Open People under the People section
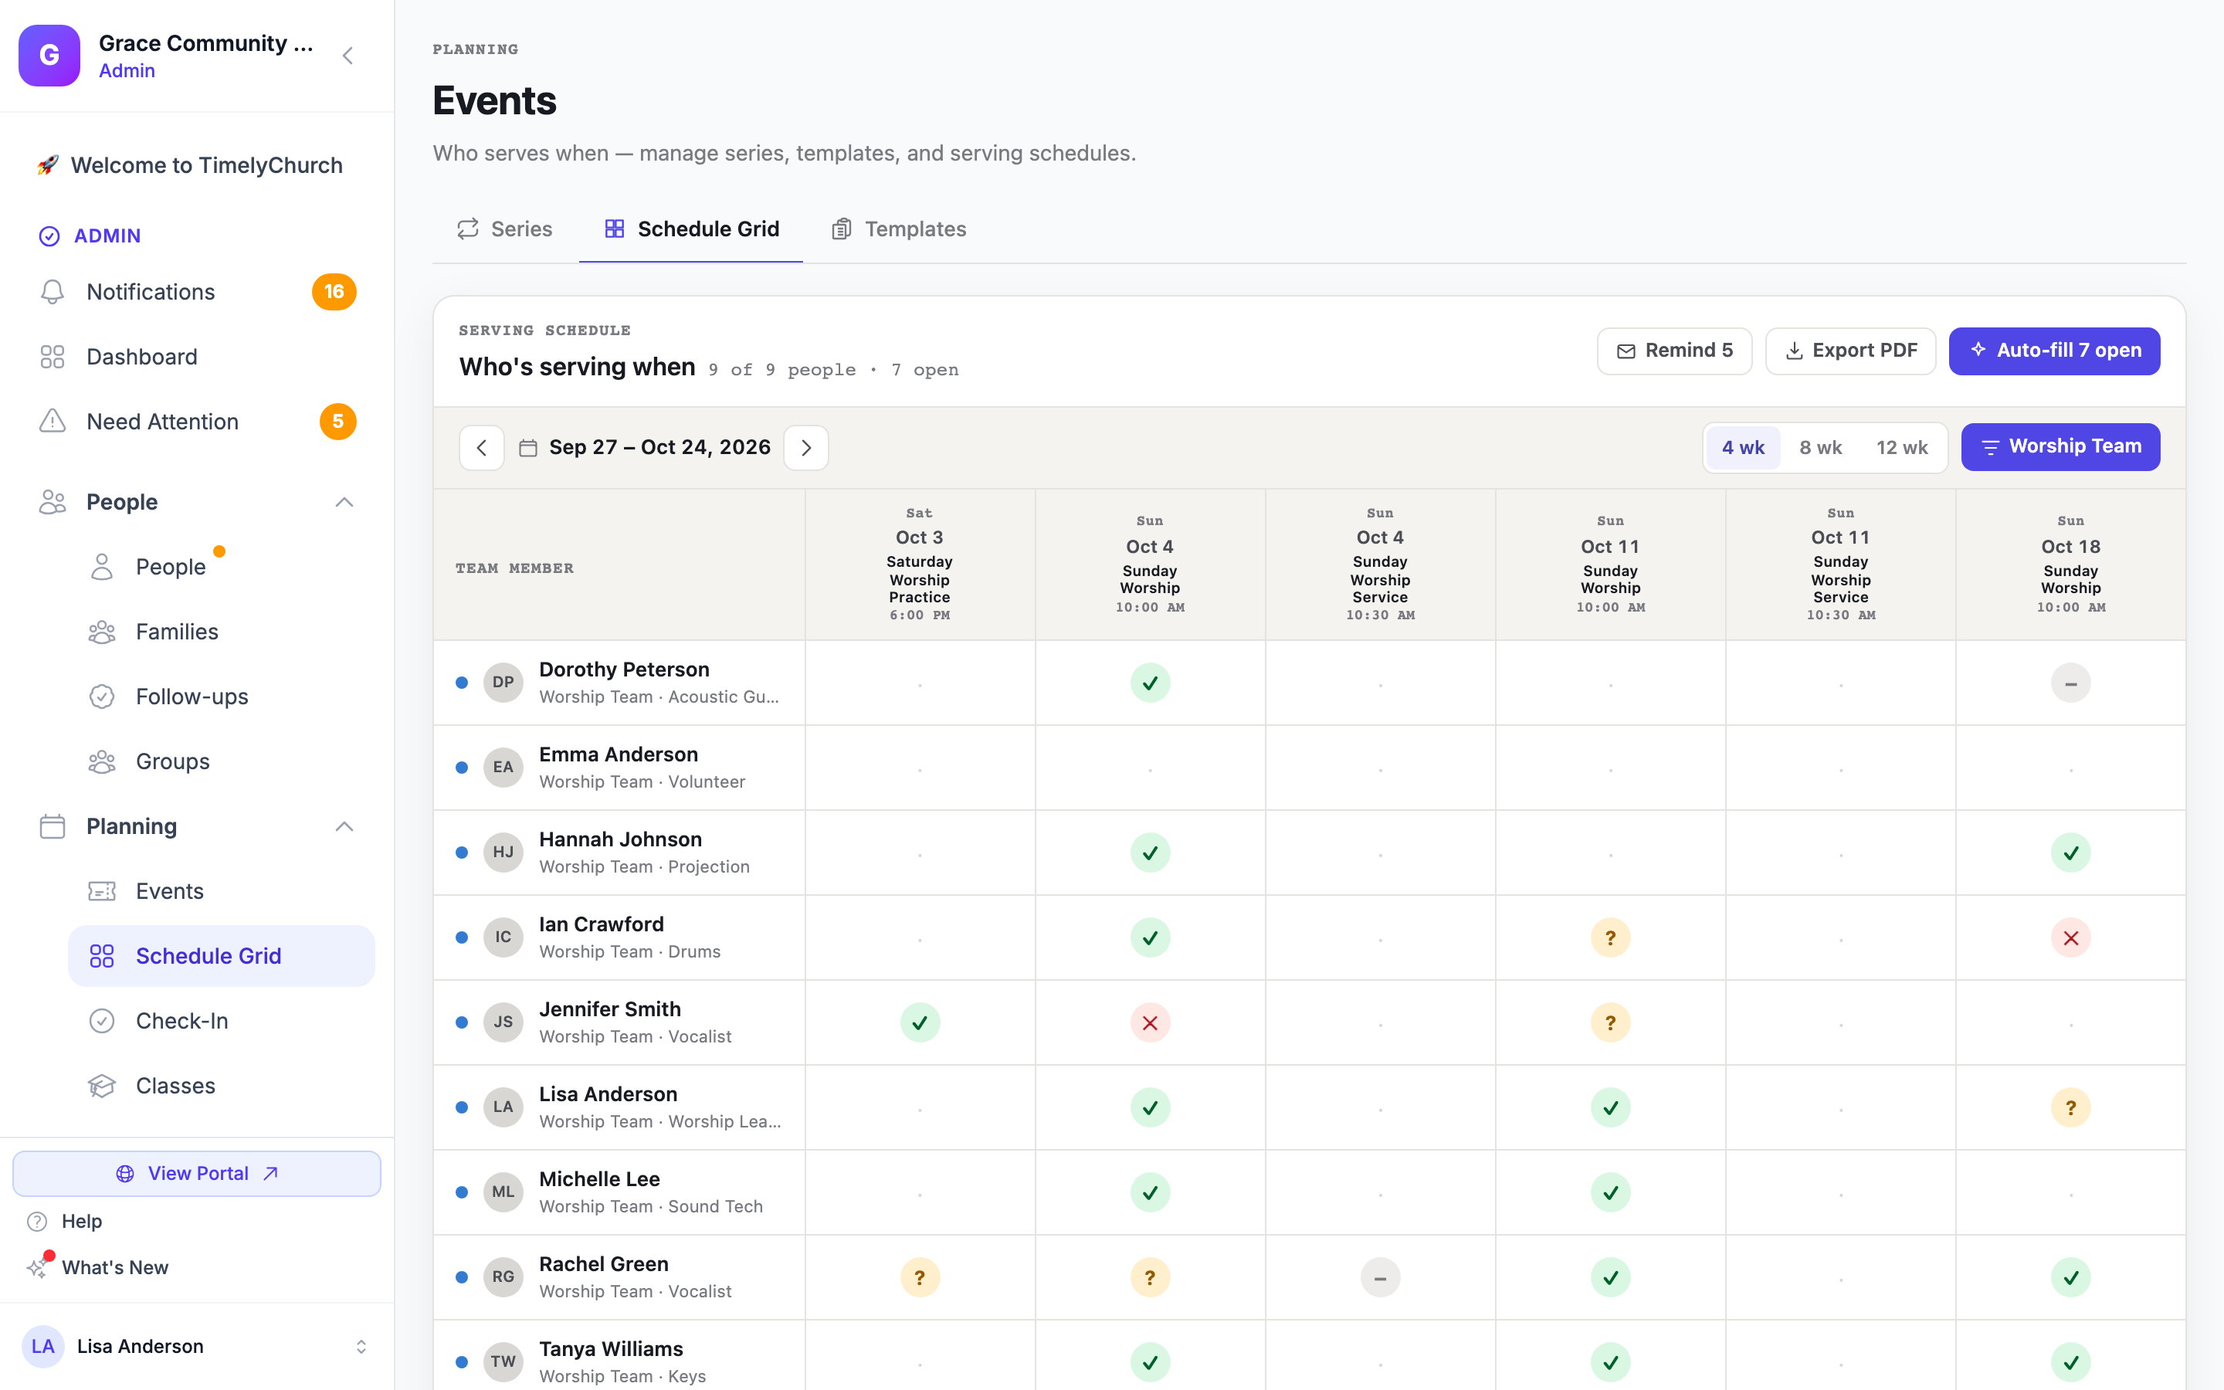 click(221, 568)
